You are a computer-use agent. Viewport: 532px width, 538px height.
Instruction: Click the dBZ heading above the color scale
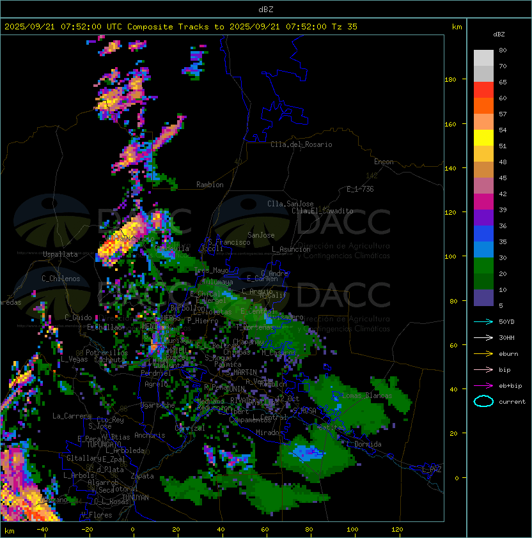pyautogui.click(x=499, y=35)
